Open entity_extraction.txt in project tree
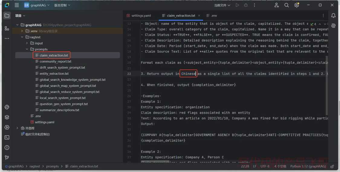The width and height of the screenshot is (340, 172). [54, 73]
